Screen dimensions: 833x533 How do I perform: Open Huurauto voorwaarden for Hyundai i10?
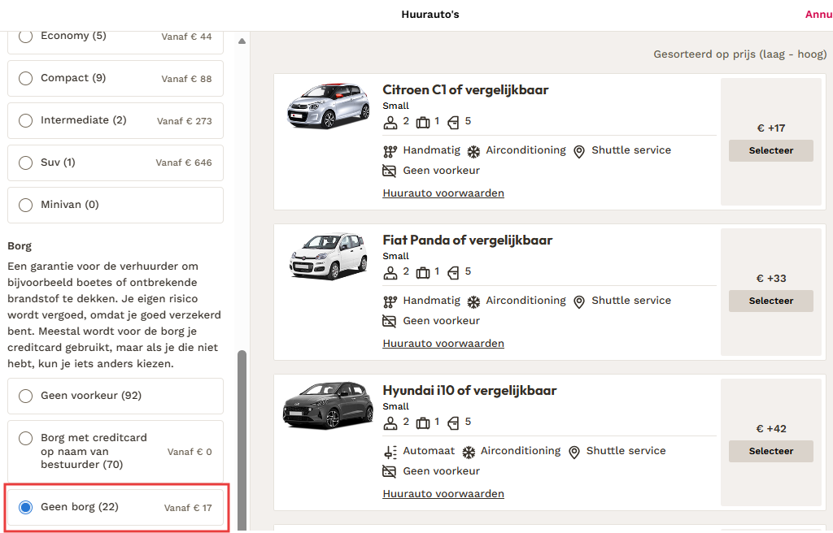(443, 494)
